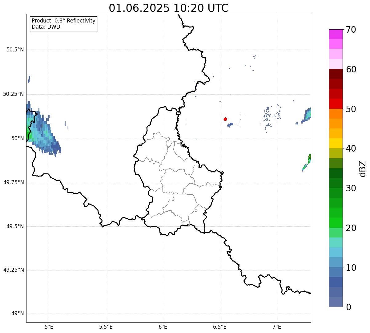This screenshot has width=370, height=333.
Task: Click the latitude label 50°N
Action: pyautogui.click(x=18, y=138)
